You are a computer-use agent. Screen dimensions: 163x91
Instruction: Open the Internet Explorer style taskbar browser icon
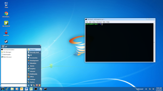8,89
